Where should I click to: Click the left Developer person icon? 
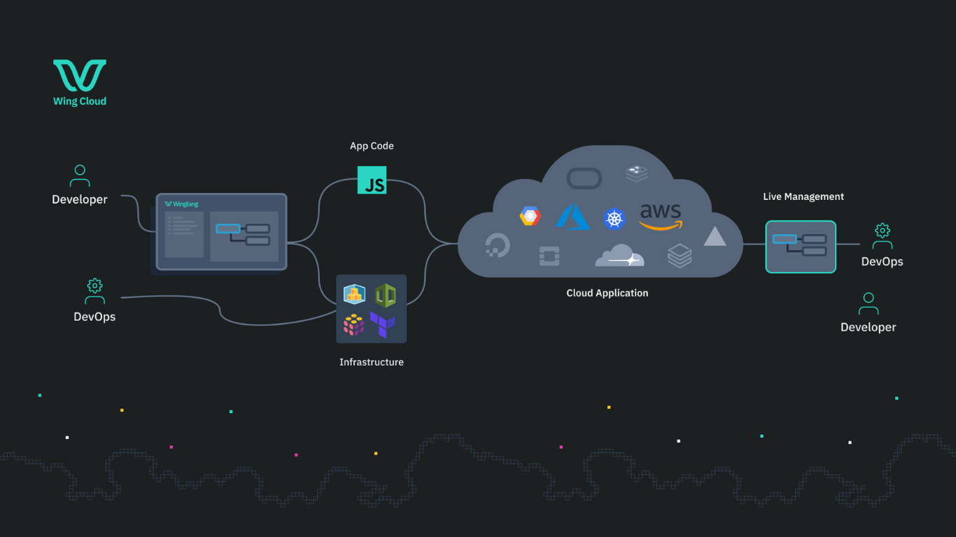tap(80, 176)
